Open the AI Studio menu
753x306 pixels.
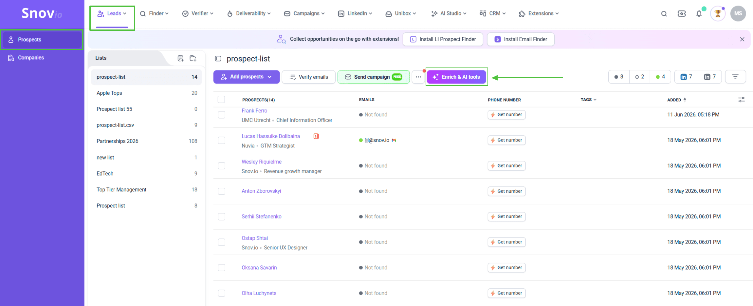pyautogui.click(x=449, y=13)
